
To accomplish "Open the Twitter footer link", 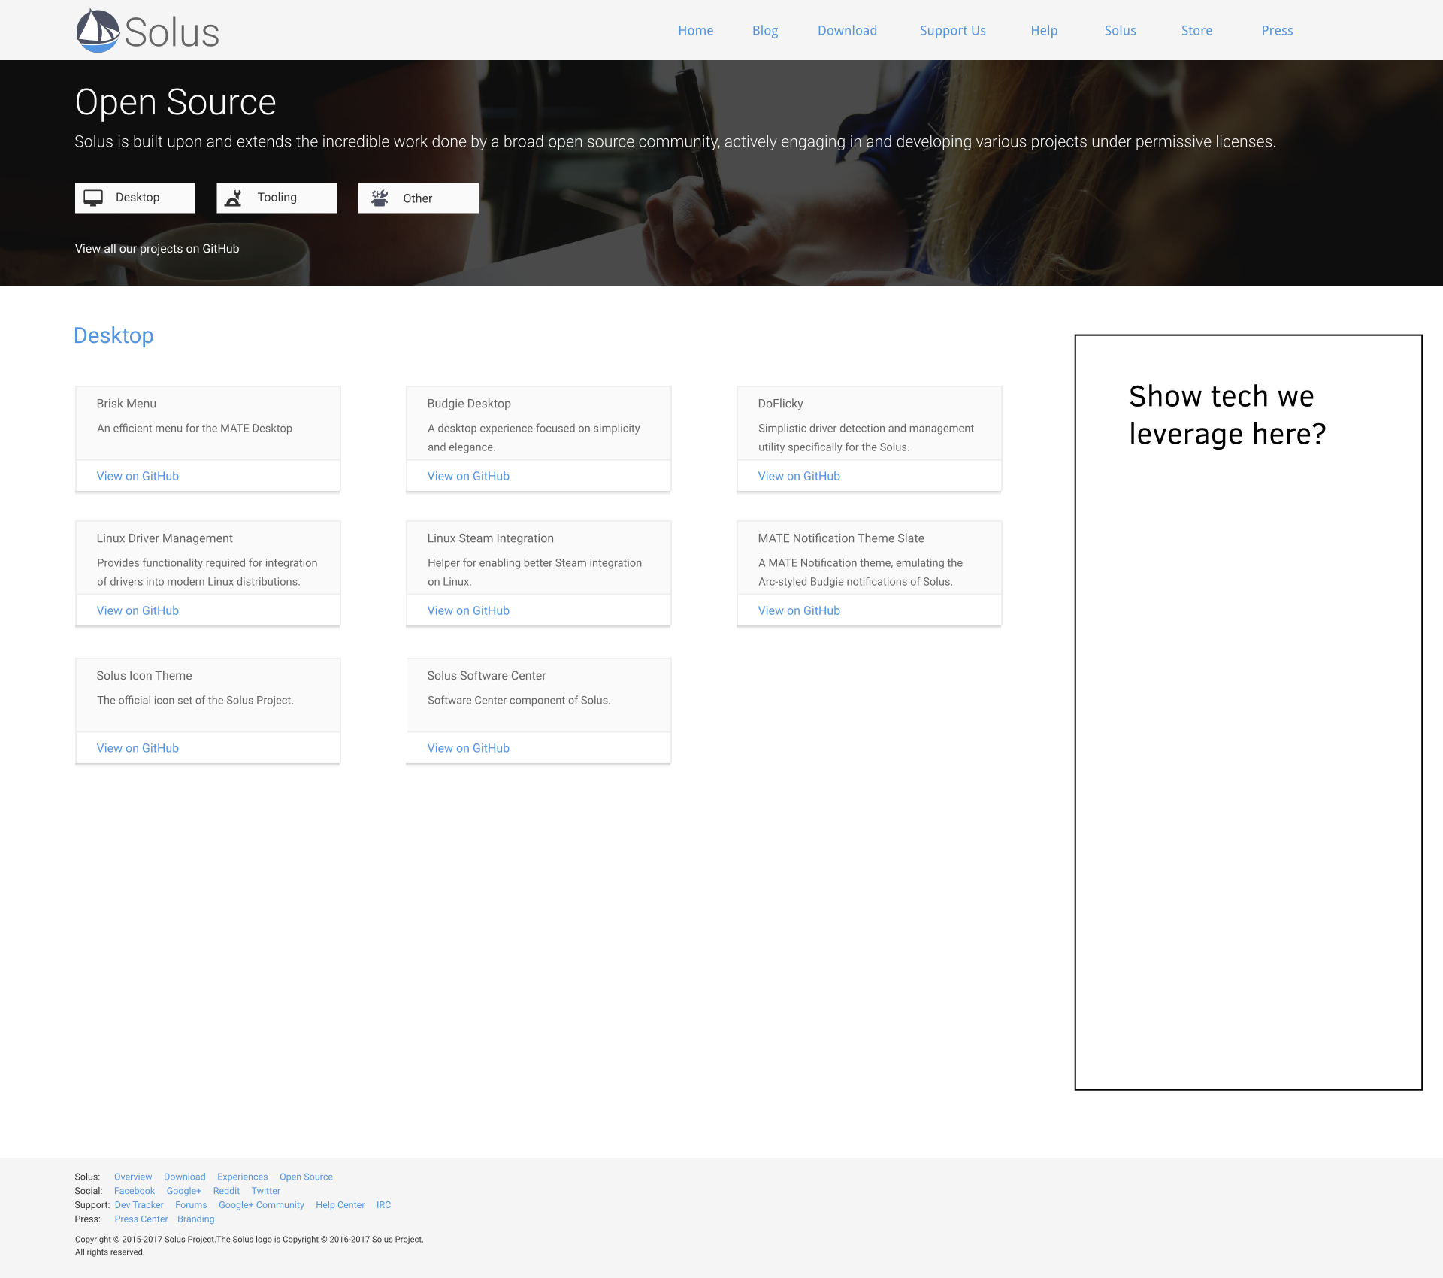I will 266,1191.
